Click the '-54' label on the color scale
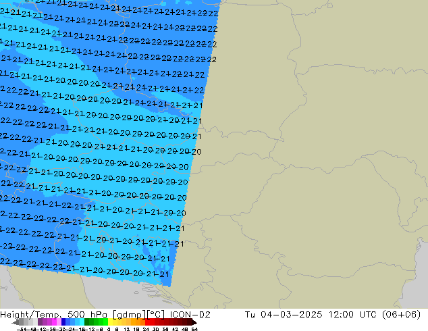Viewport: 428px width, 331px height. pyautogui.click(x=23, y=330)
